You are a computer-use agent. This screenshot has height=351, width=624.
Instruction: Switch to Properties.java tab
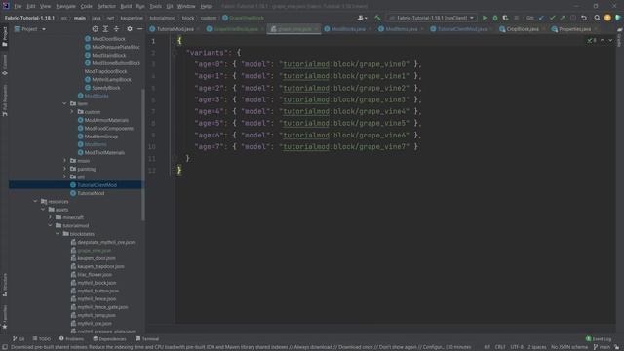pyautogui.click(x=574, y=29)
